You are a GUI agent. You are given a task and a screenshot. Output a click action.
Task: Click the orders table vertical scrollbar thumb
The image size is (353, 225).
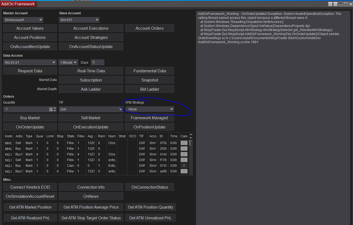191,143
